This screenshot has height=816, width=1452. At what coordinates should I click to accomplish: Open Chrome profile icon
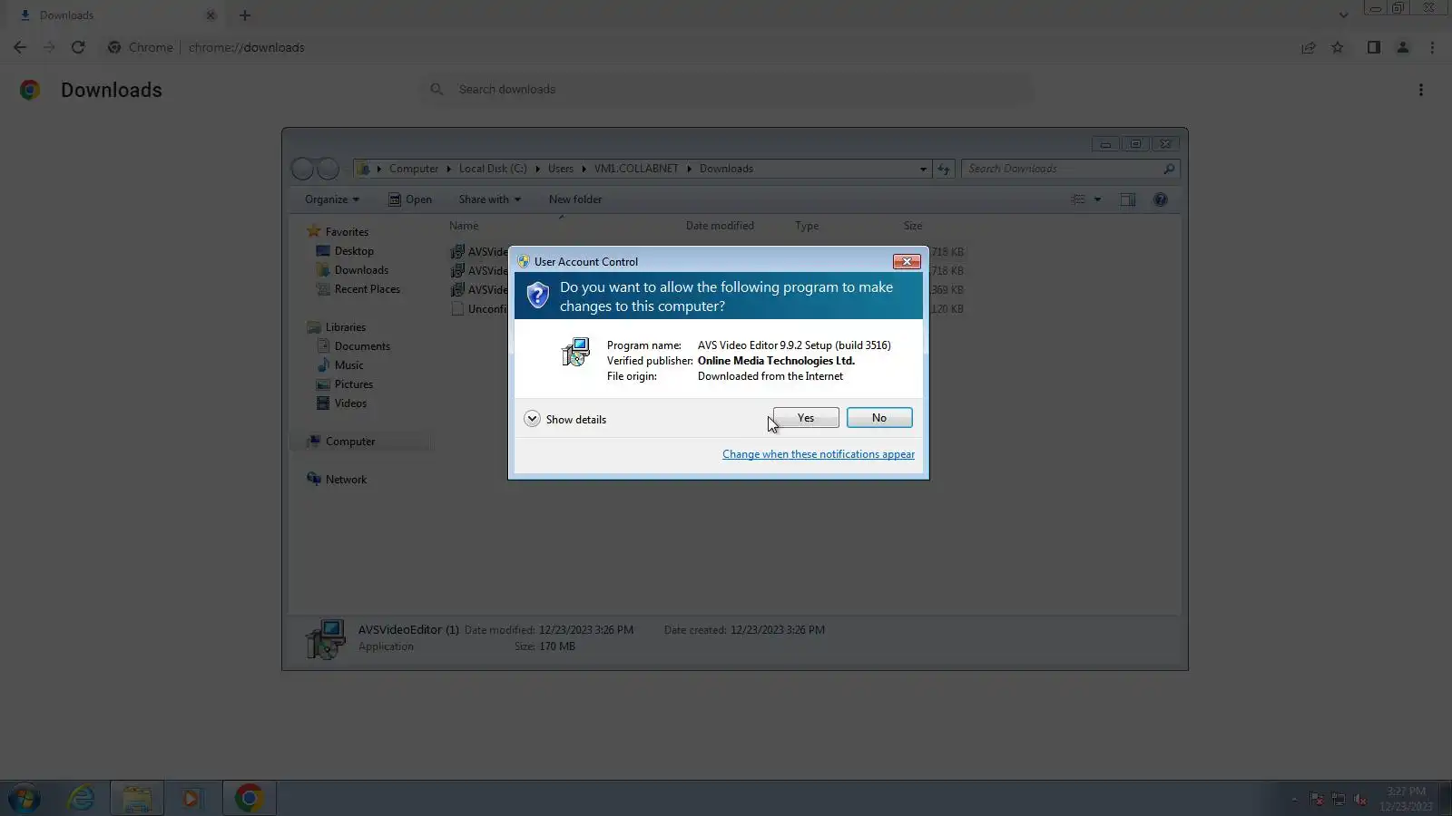point(1402,47)
